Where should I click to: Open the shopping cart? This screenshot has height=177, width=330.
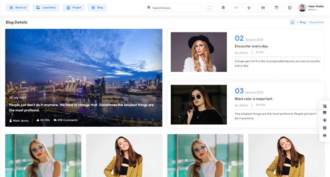pyautogui.click(x=263, y=8)
